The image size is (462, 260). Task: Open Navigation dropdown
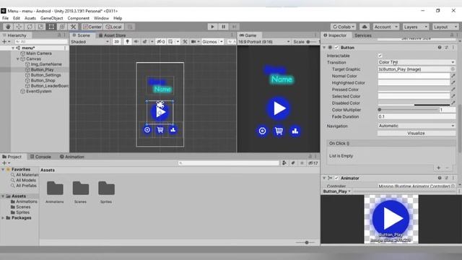[x=417, y=126]
